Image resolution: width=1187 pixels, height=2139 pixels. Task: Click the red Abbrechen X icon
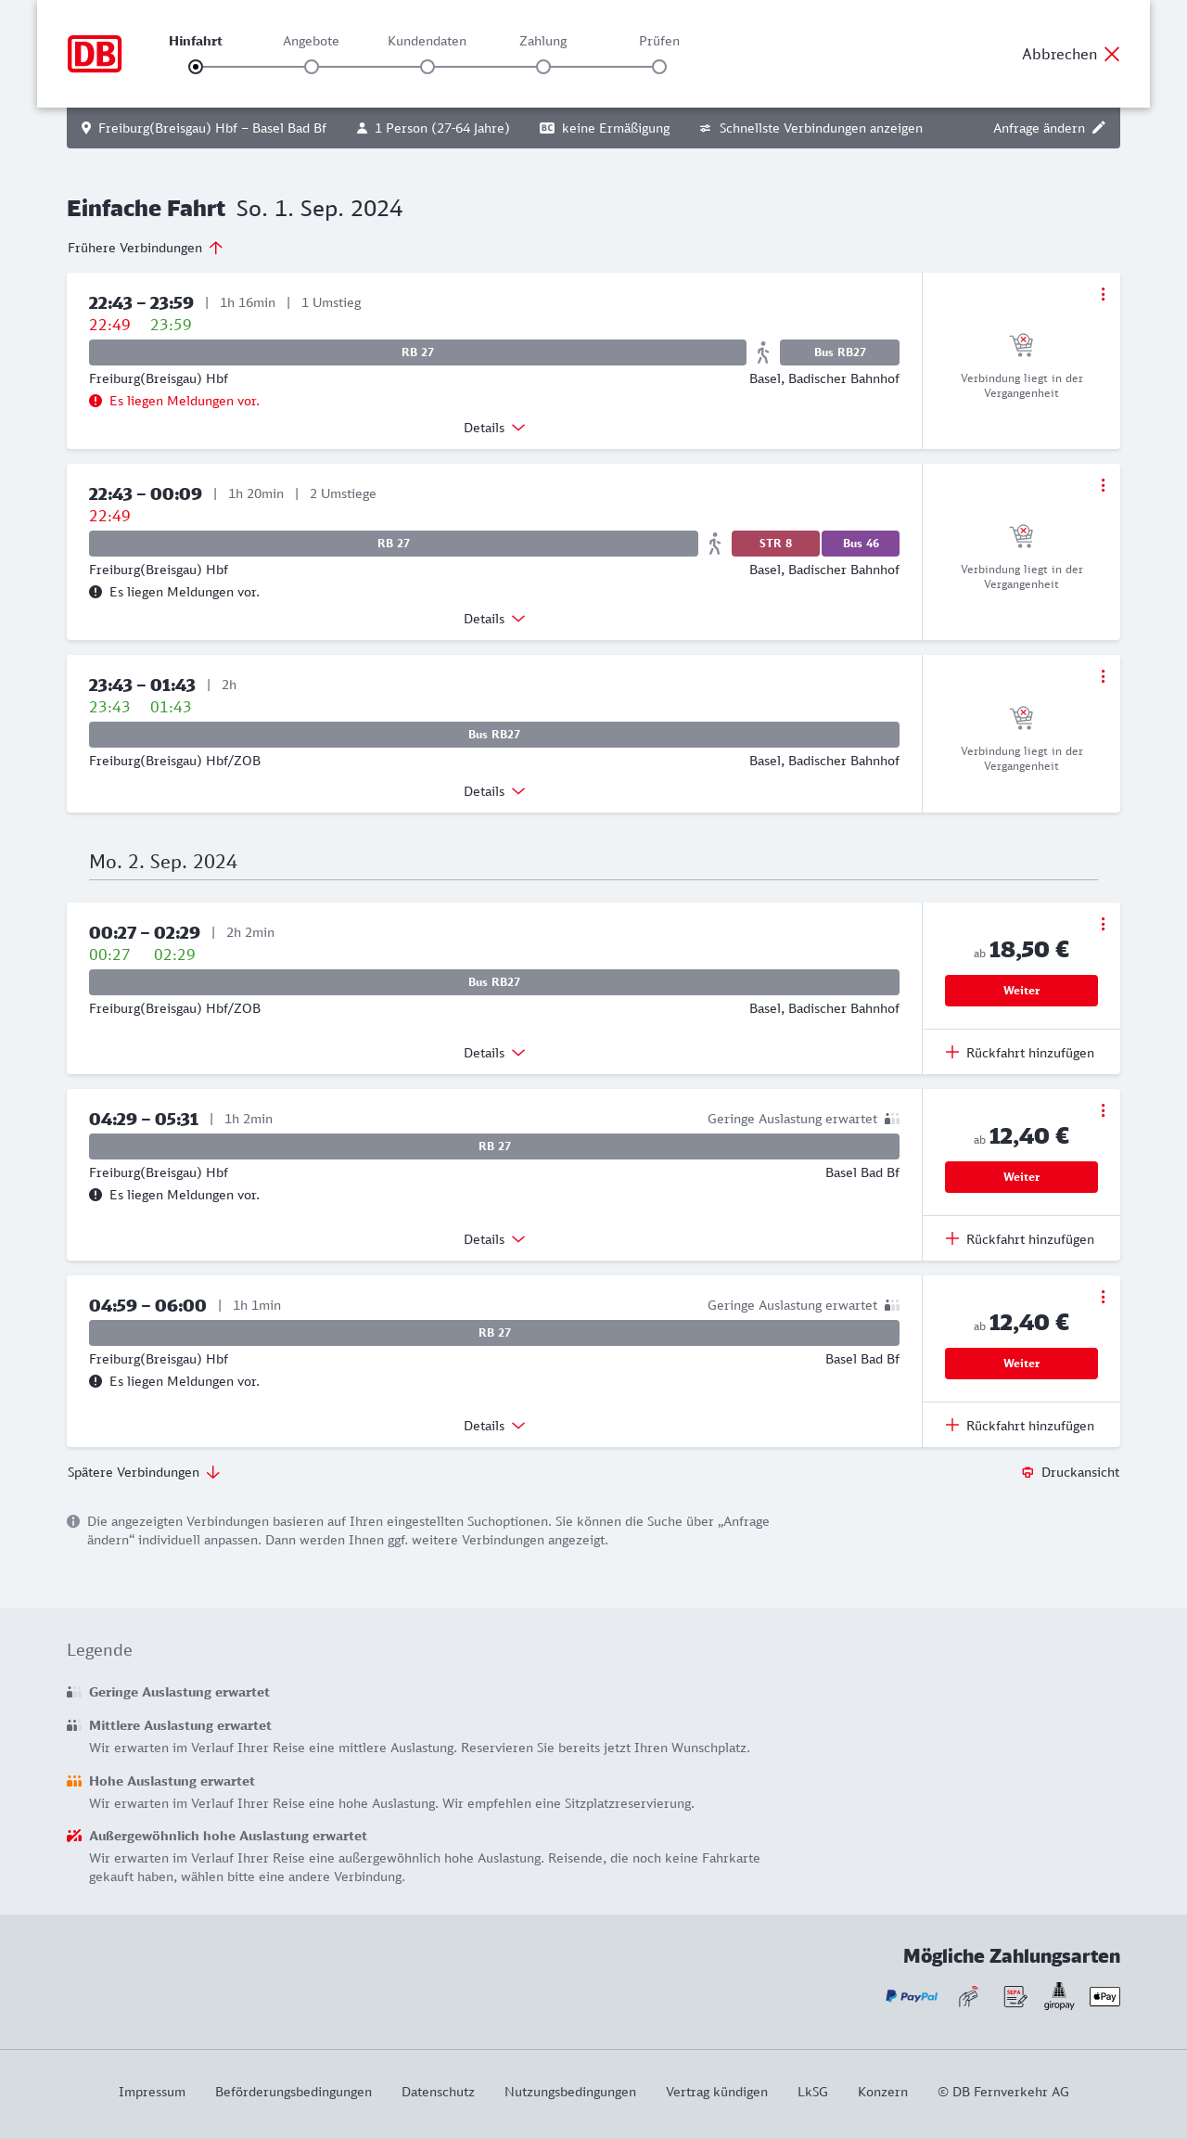(x=1112, y=54)
